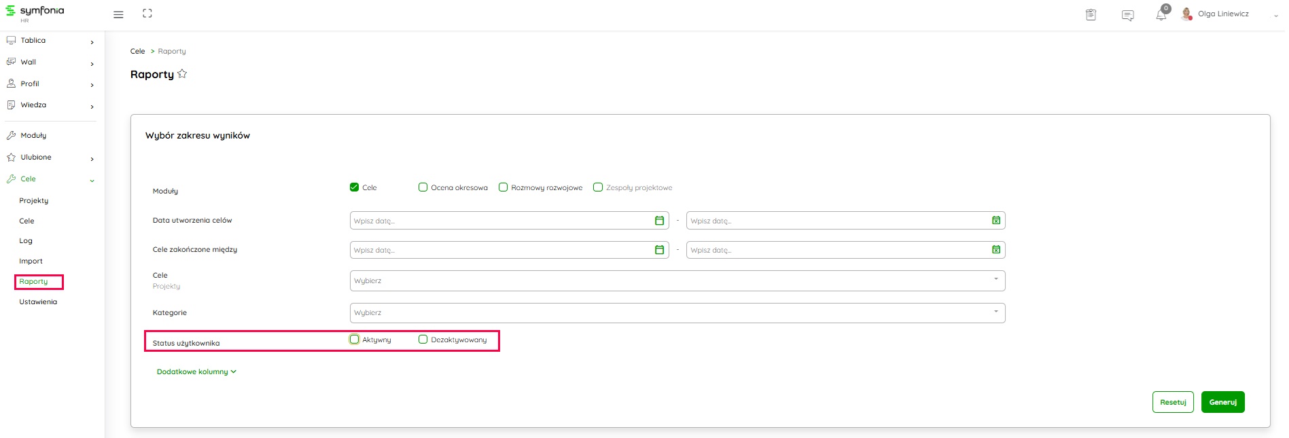Check the Aktywny user status checkbox
The width and height of the screenshot is (1289, 438).
click(354, 340)
